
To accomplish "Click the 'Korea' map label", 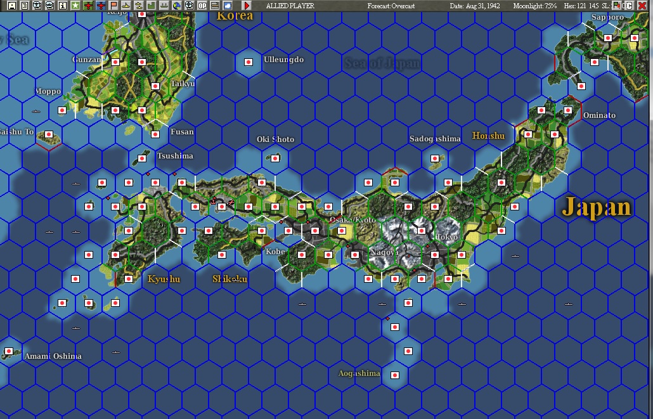I will click(235, 16).
